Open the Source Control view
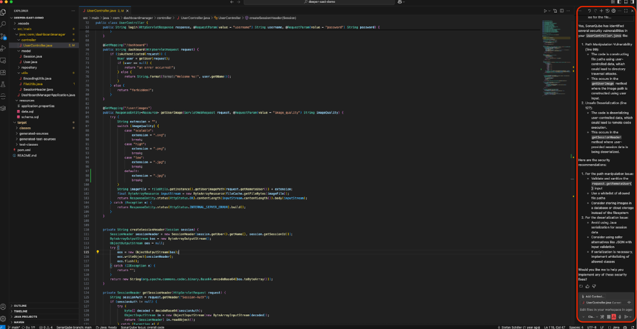 tap(4, 36)
